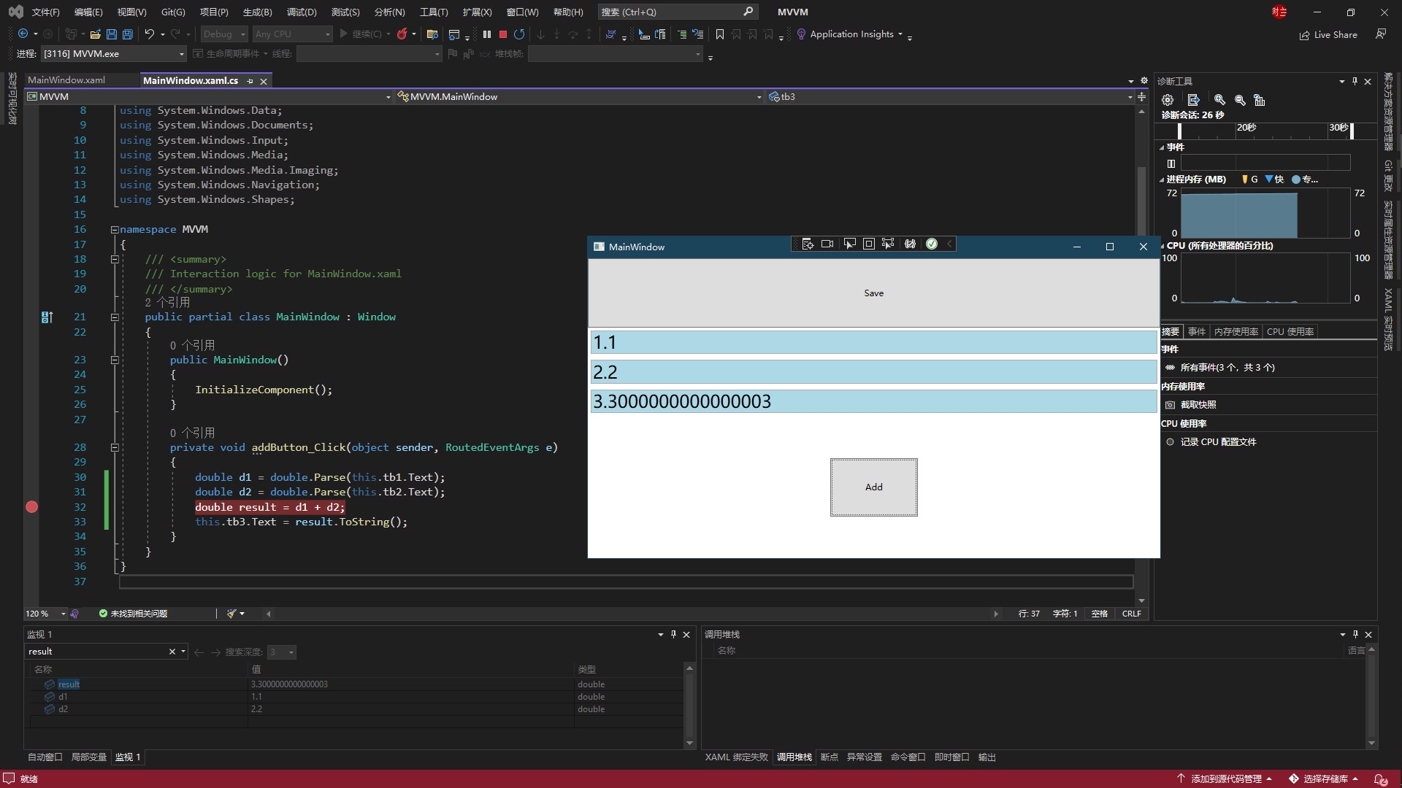Open the Git(G) menu
1402x788 pixels.
pos(173,12)
